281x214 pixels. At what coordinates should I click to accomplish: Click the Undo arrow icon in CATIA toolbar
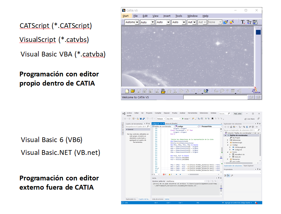(x=193, y=91)
